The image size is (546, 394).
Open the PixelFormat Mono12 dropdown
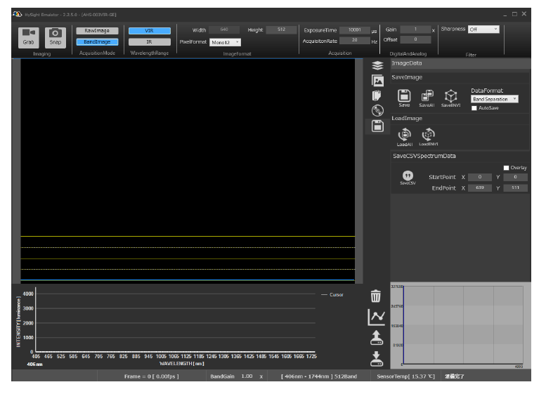point(225,42)
